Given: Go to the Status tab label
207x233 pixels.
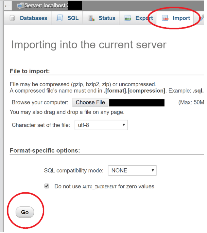Looking at the screenshot, I should (x=107, y=18).
